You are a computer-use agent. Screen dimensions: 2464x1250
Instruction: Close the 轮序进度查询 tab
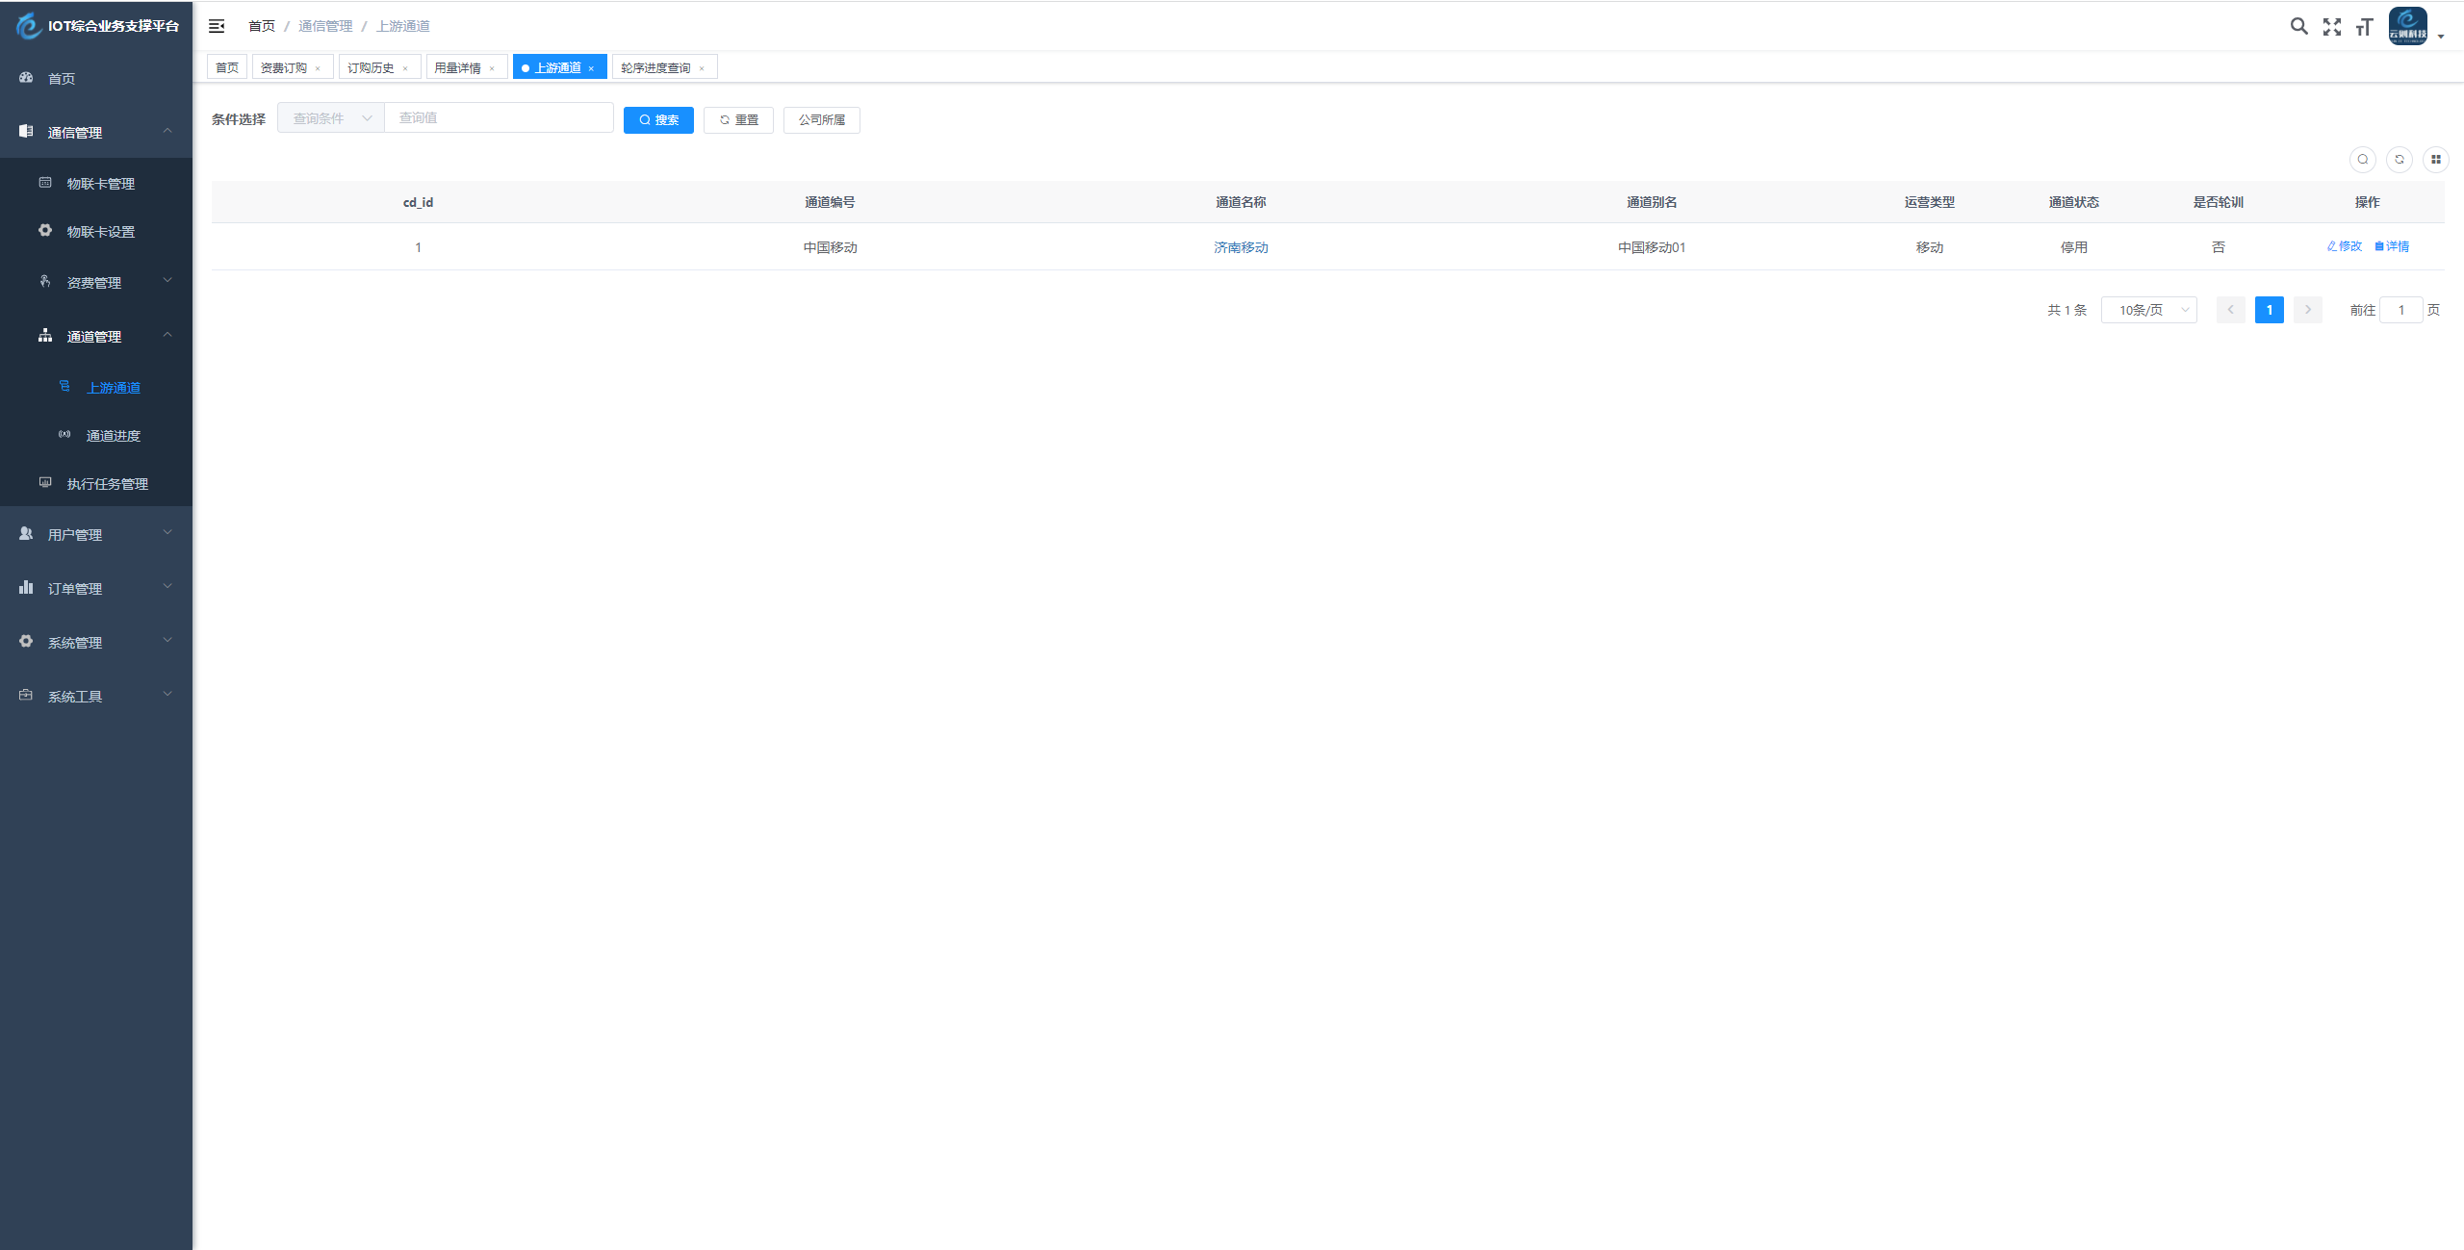point(702,68)
